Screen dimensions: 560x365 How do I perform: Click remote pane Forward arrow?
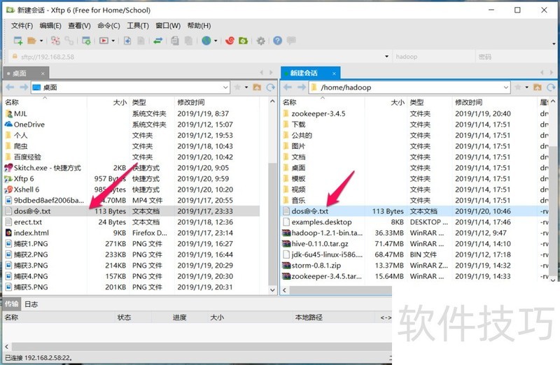click(302, 87)
